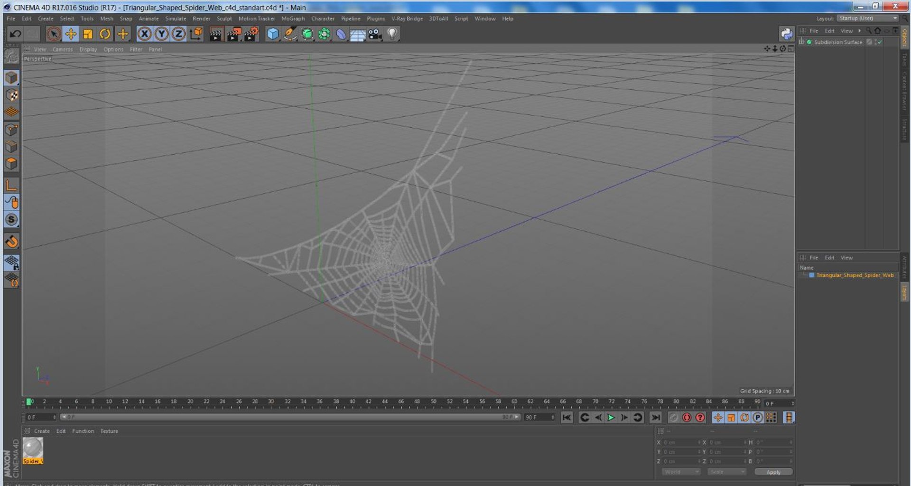
Task: Add a Cube primitive object
Action: 273,34
